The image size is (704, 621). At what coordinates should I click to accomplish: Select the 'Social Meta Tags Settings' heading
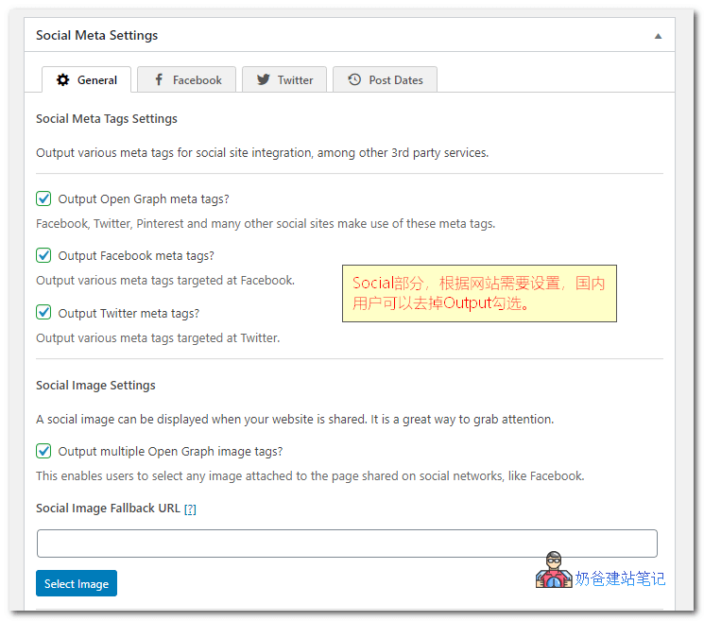[107, 118]
